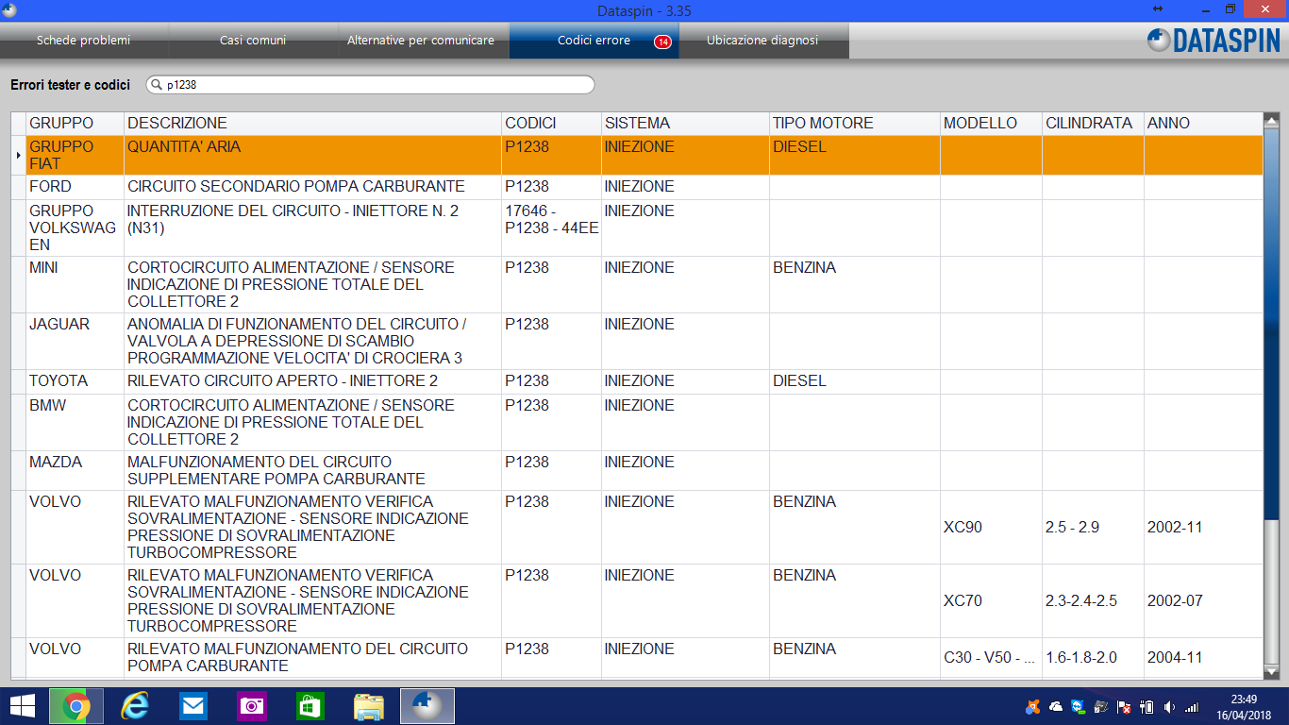
Task: Sort by GRUPPO column header
Action: 75,123
